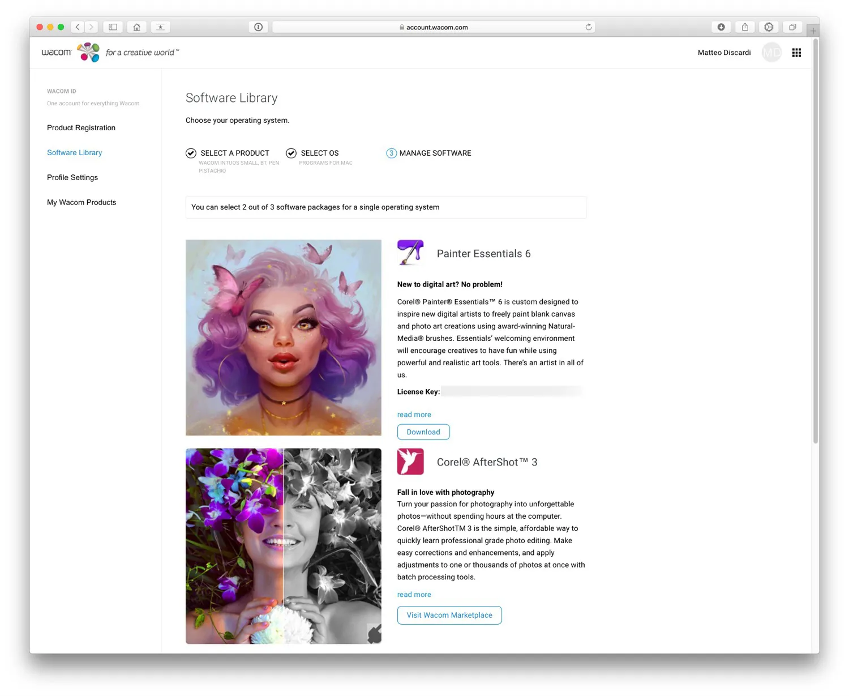Click the Matteo Discardi user name
Image resolution: width=849 pixels, height=696 pixels.
[x=724, y=52]
